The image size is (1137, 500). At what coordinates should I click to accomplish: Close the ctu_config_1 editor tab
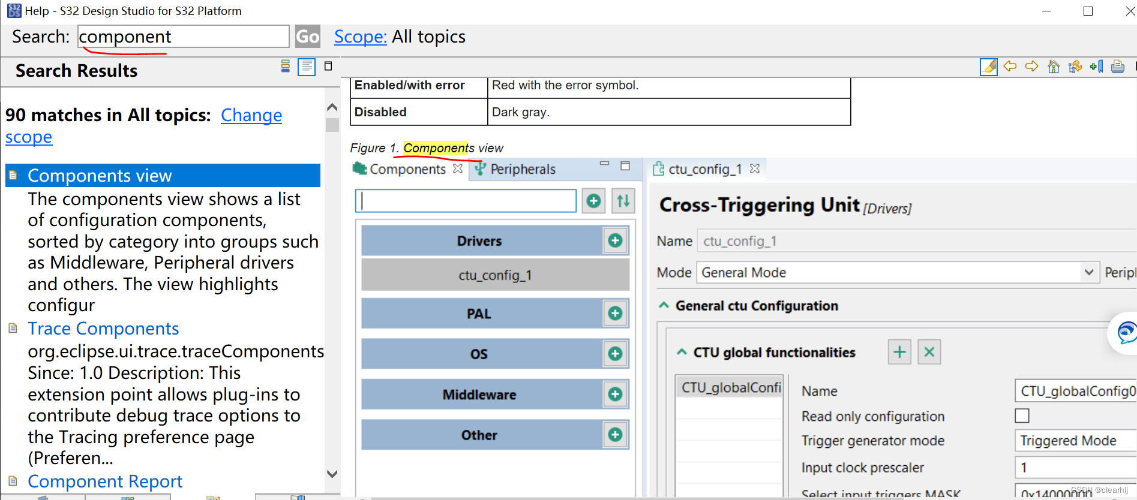[x=755, y=169]
